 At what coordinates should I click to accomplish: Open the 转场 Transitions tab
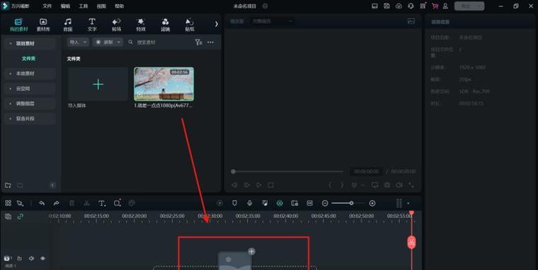pyautogui.click(x=117, y=25)
